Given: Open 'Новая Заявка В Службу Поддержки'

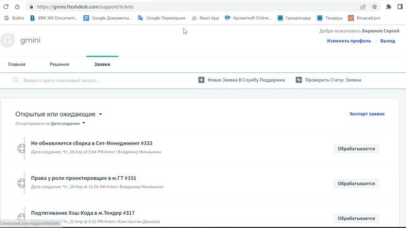Looking at the screenshot, I should point(246,80).
